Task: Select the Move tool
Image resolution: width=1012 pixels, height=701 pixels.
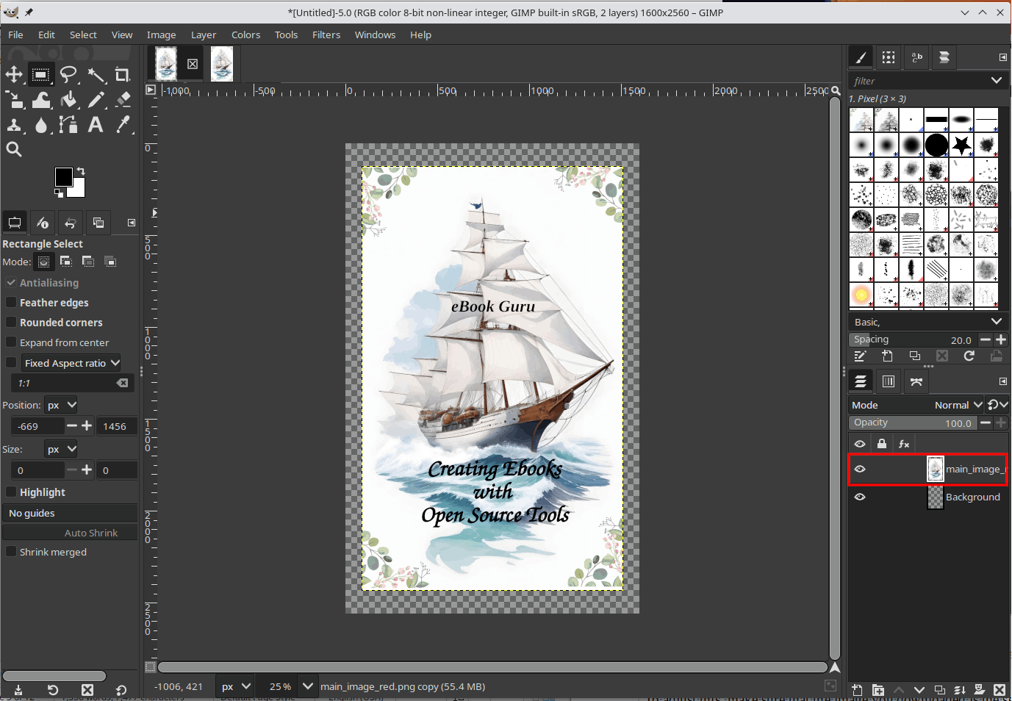Action: (14, 74)
